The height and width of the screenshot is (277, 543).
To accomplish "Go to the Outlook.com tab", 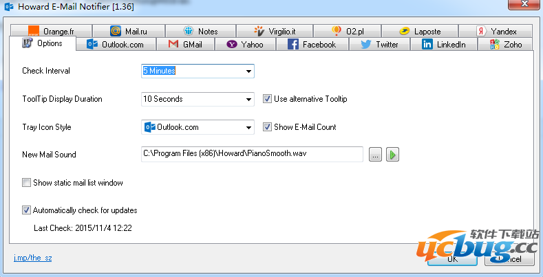I will point(116,44).
